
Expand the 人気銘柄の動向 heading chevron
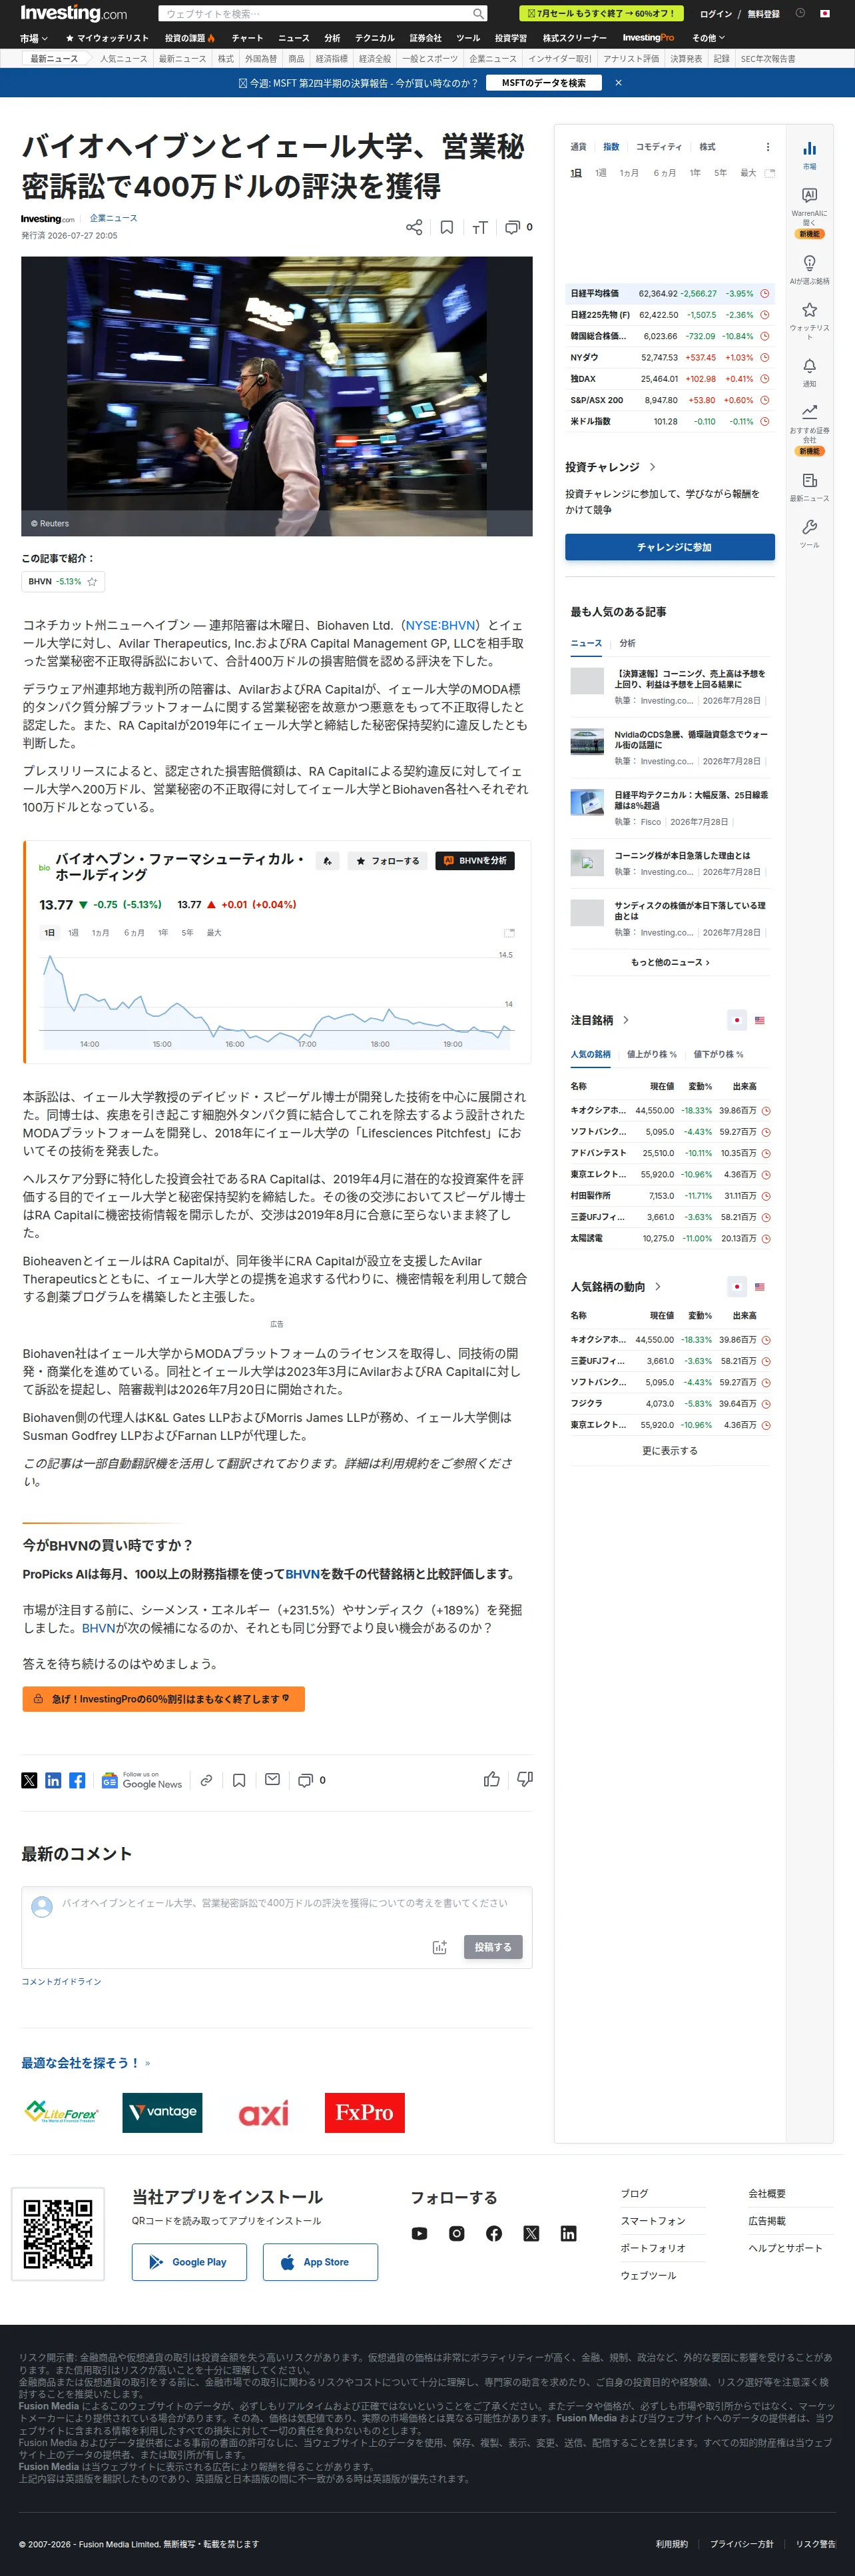[x=657, y=1287]
